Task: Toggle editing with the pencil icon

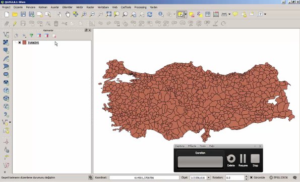Action: point(15,24)
